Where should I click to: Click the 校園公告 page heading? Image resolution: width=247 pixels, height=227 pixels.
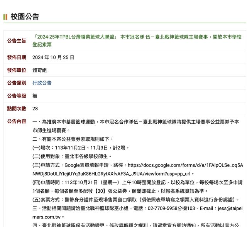click(x=25, y=17)
